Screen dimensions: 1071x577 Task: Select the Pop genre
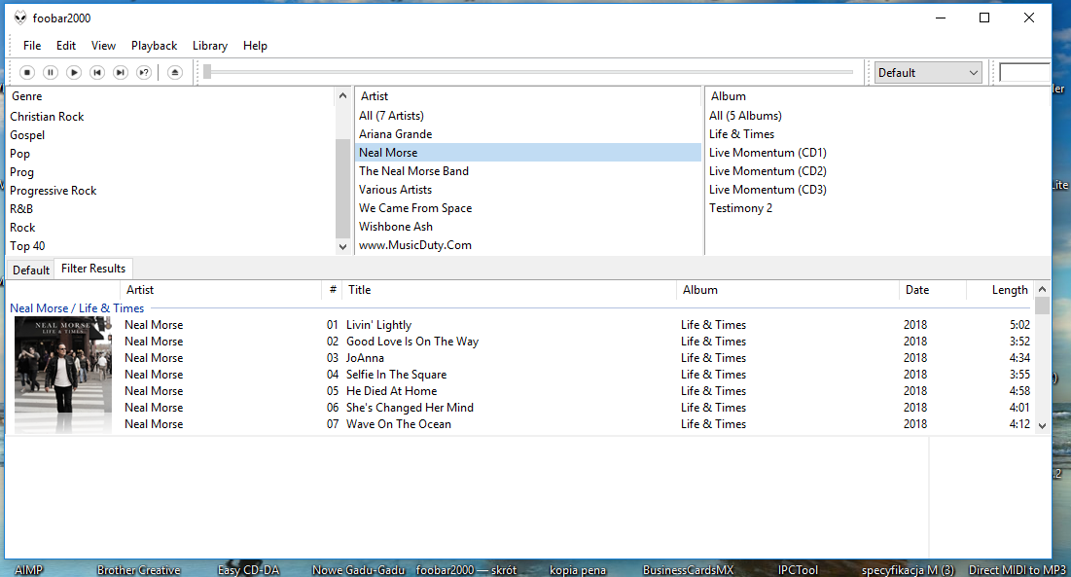(x=171, y=154)
